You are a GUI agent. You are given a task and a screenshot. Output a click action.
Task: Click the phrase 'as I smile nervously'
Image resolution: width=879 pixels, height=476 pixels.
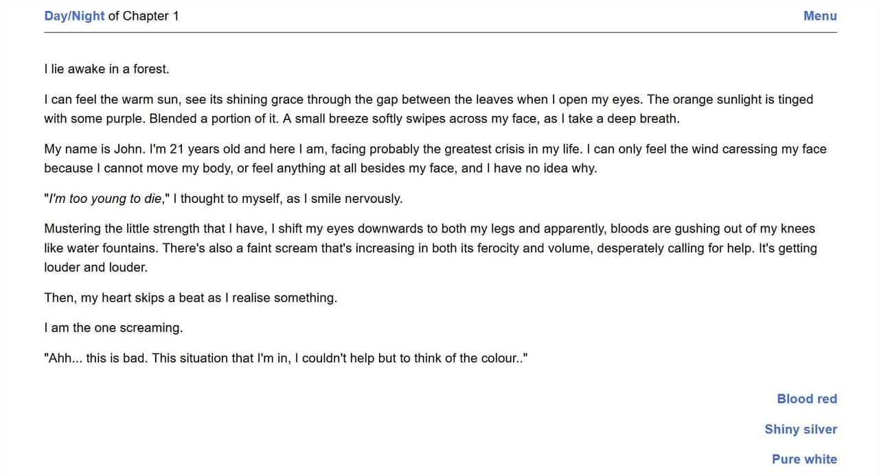click(x=344, y=199)
